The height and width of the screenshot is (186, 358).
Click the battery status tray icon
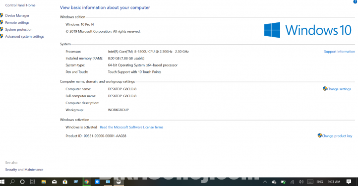(283, 182)
